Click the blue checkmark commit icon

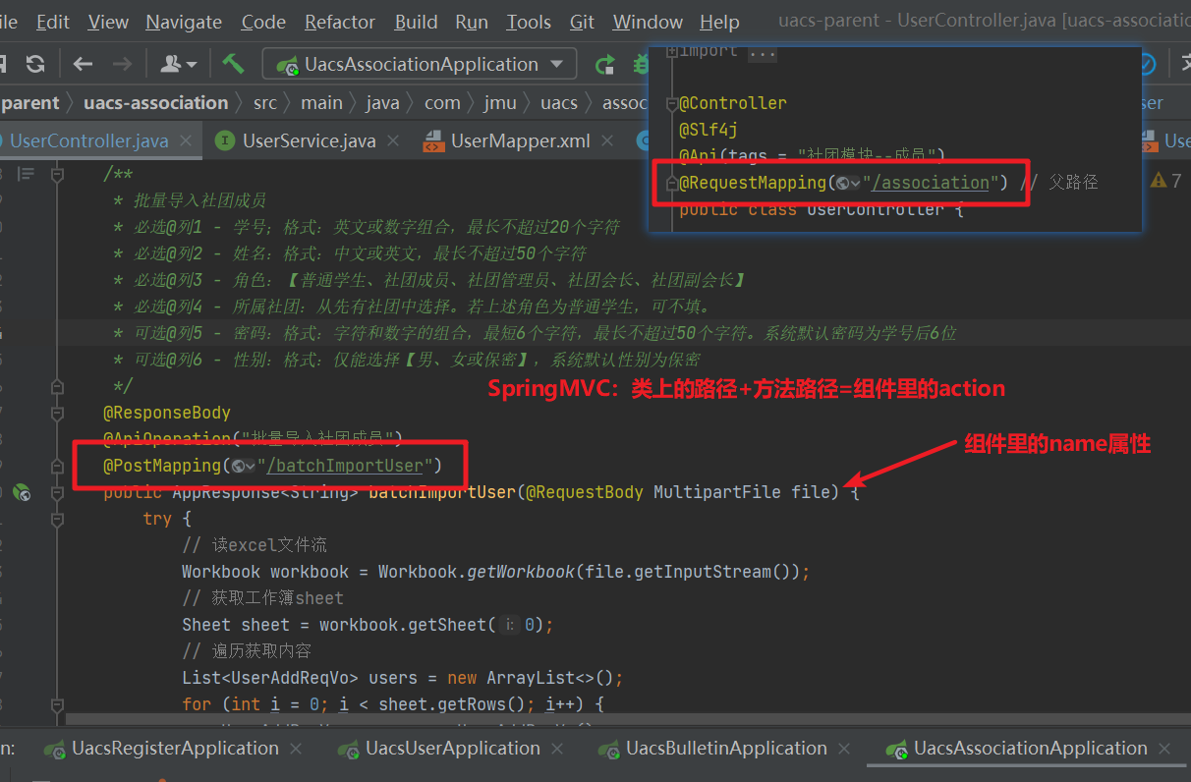(1146, 64)
